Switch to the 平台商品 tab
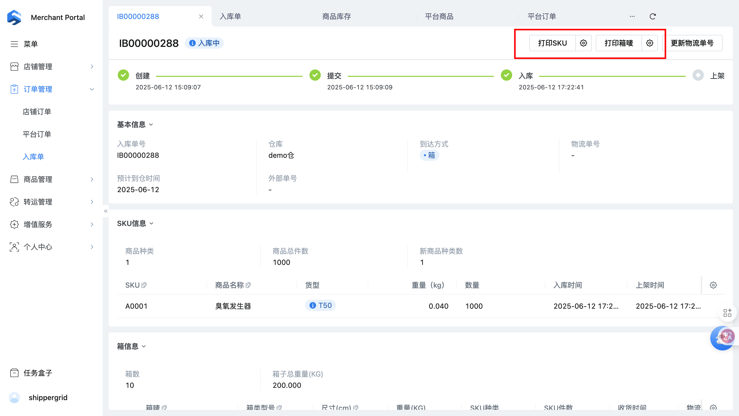Image resolution: width=739 pixels, height=416 pixels. pos(439,16)
